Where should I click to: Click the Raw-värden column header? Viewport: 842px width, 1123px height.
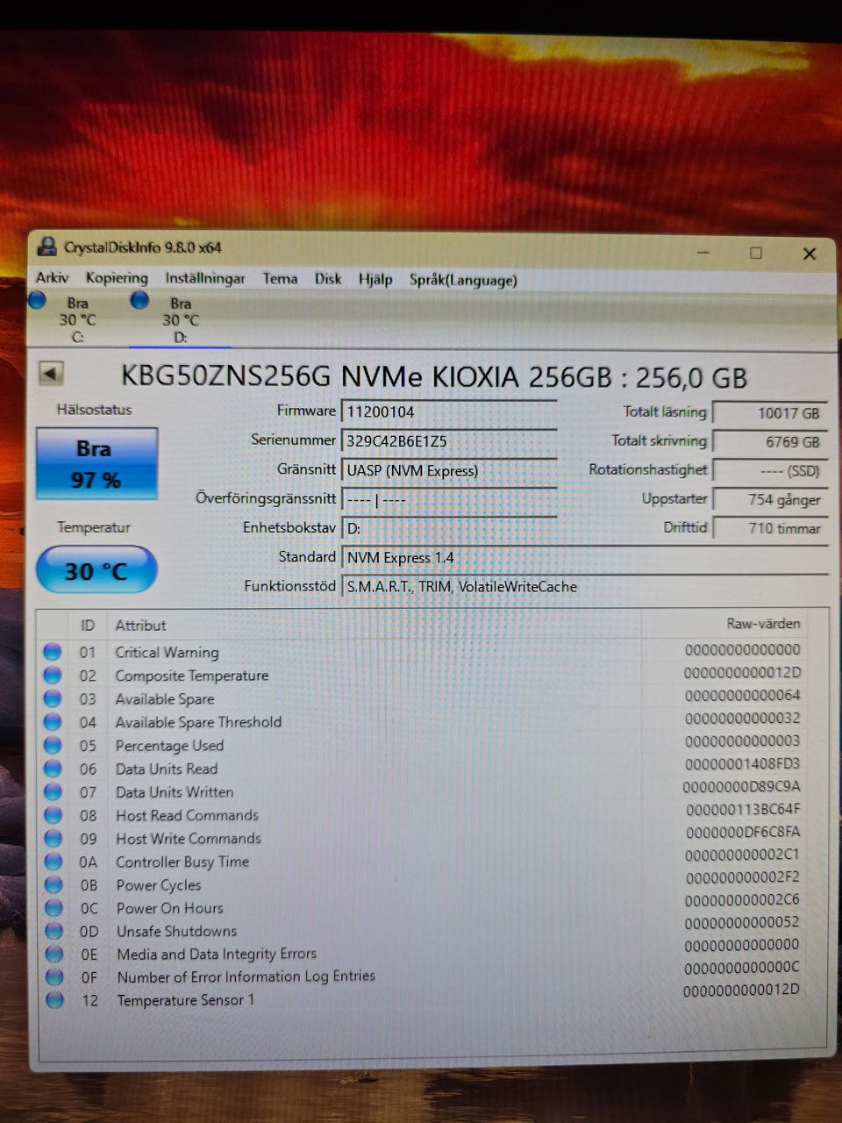(763, 624)
